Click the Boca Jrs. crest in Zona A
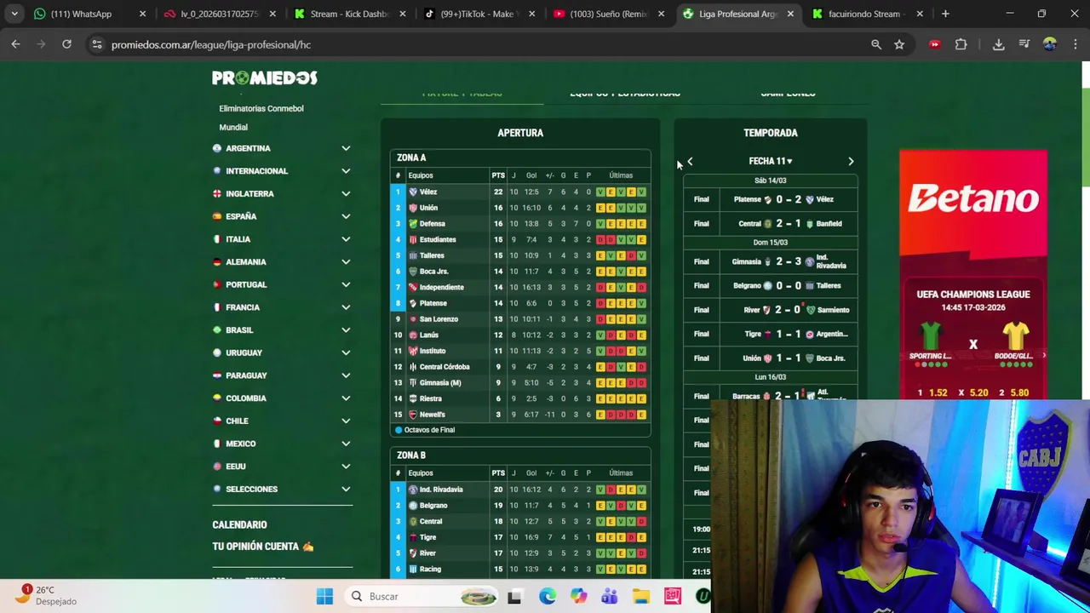The width and height of the screenshot is (1090, 613). [413, 272]
